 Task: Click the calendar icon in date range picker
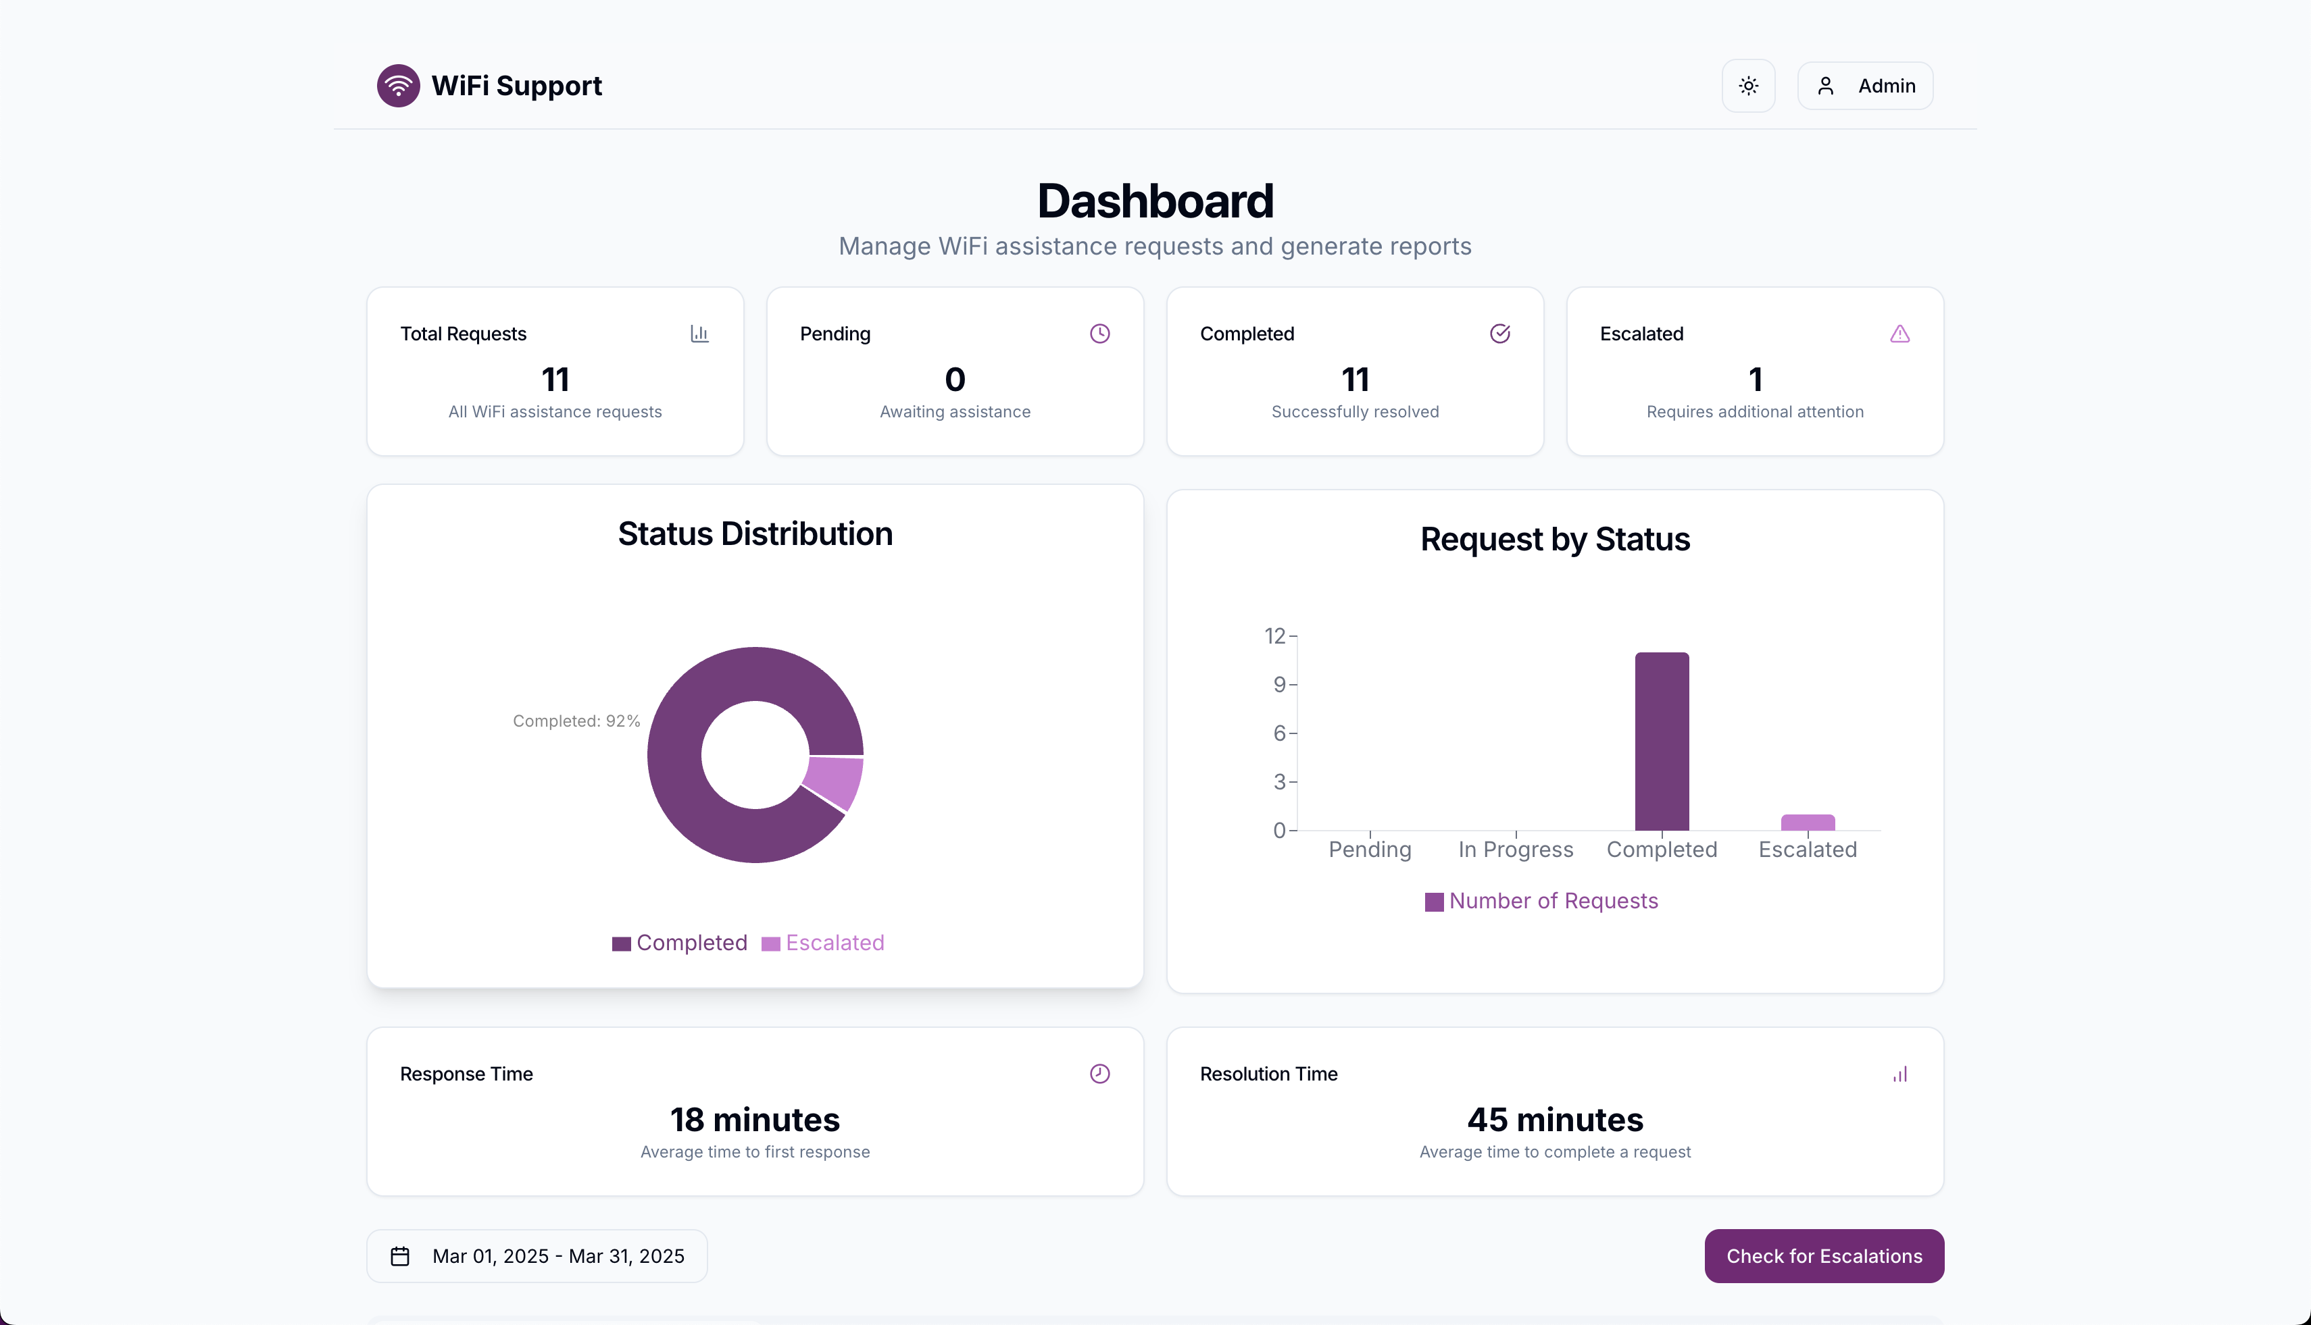tap(400, 1256)
